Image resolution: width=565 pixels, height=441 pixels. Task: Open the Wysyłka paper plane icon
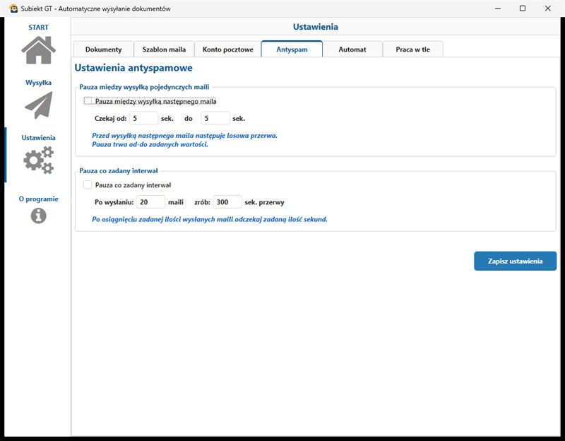pyautogui.click(x=39, y=105)
